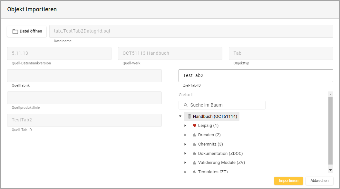Screen dimensions: 340x189
Task: Select Dokumentation (ZDOC) as target location
Action: [x=220, y=154]
